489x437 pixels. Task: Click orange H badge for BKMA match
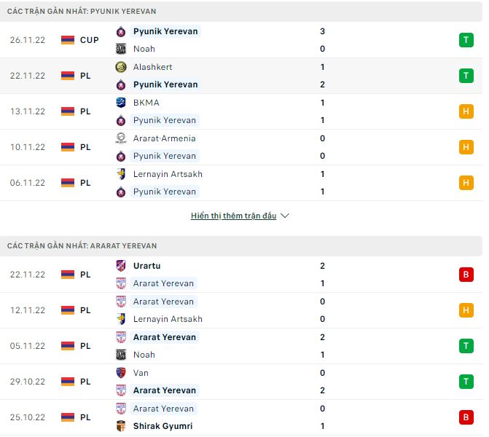(x=466, y=111)
